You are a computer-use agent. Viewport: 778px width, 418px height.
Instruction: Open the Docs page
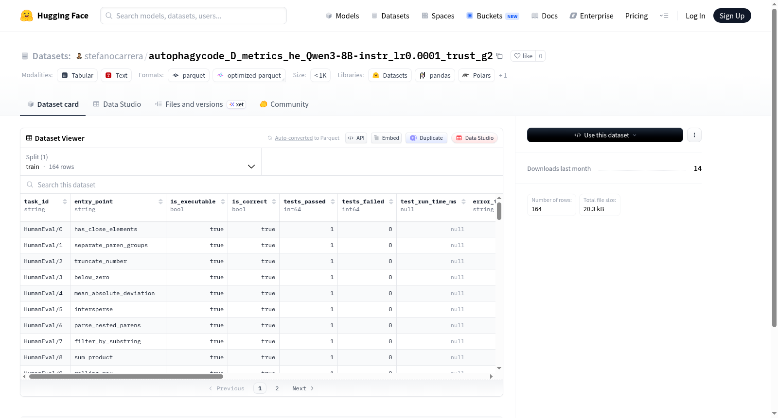545,16
